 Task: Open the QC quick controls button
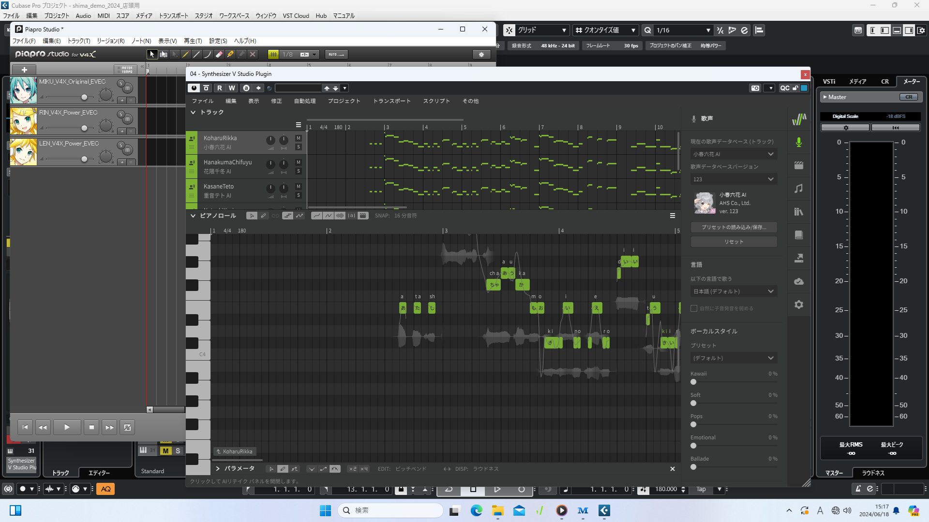click(x=784, y=88)
